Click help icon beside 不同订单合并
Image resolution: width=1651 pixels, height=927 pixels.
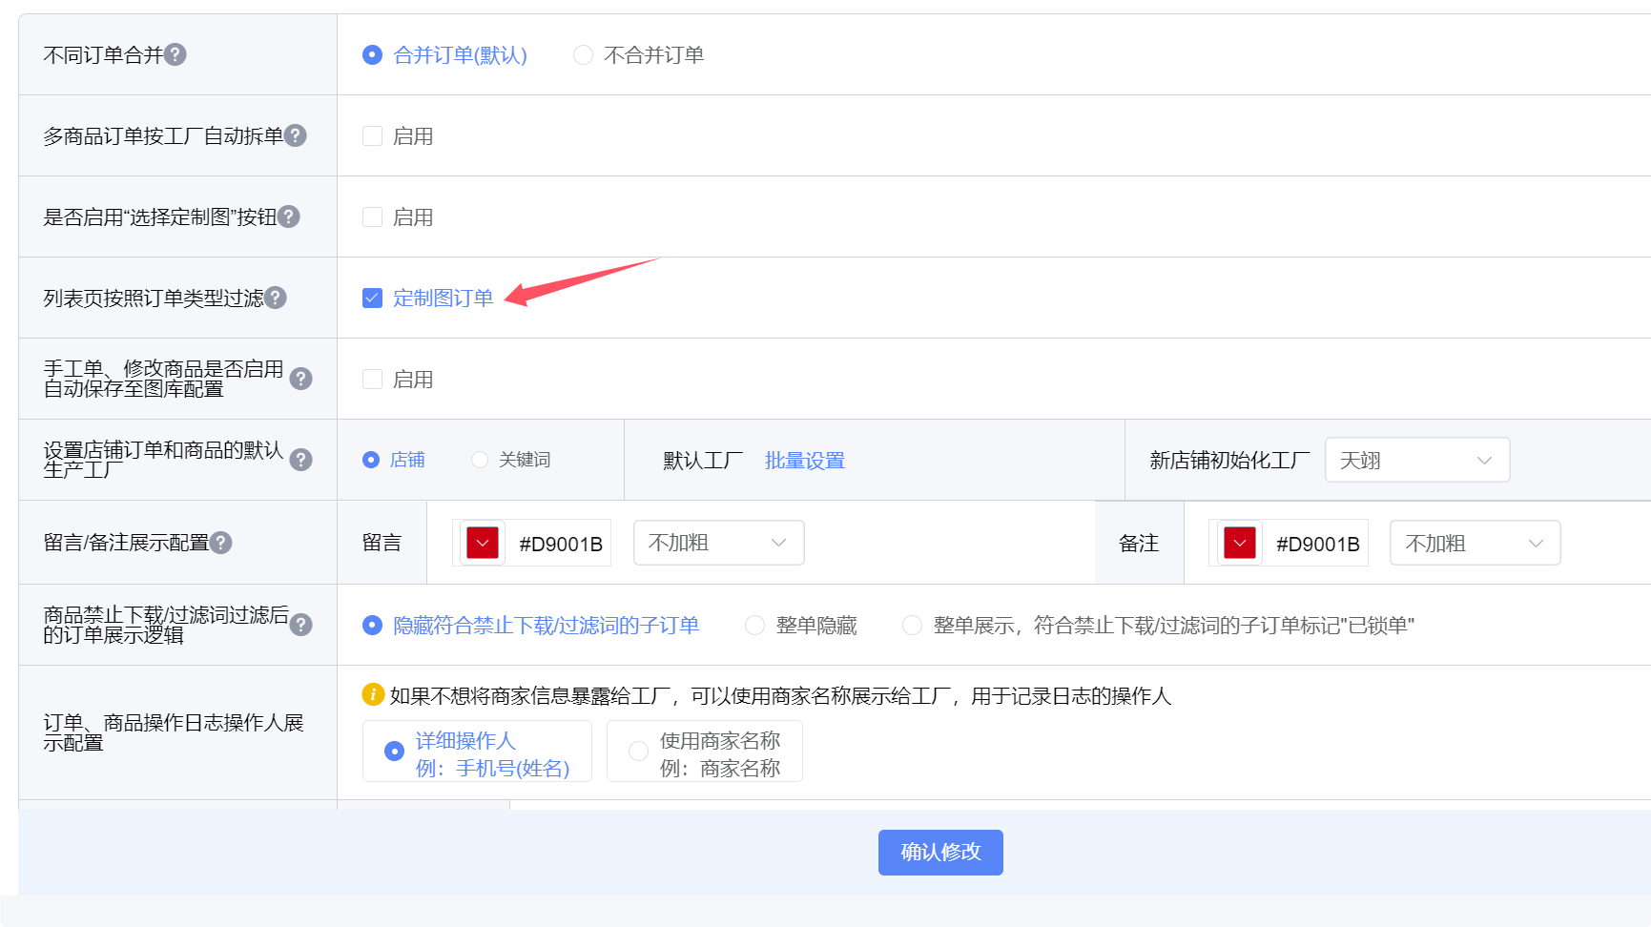[175, 54]
